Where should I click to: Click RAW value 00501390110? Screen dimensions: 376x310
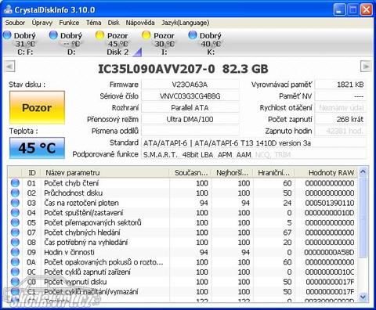[x=330, y=203]
